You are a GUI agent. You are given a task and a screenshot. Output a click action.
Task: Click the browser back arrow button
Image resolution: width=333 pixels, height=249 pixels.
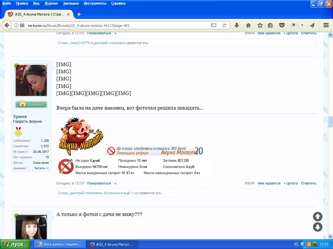[x=7, y=25]
